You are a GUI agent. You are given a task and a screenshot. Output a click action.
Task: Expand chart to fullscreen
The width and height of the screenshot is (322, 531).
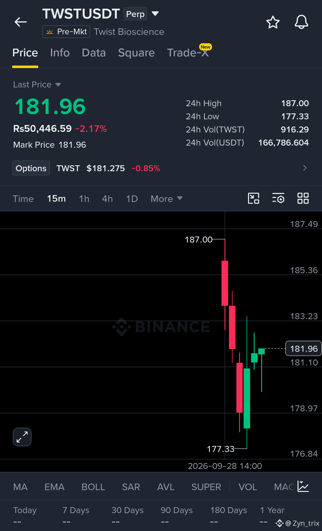(x=22, y=437)
